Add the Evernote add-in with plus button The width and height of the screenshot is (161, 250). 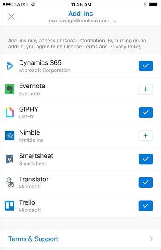(146, 89)
